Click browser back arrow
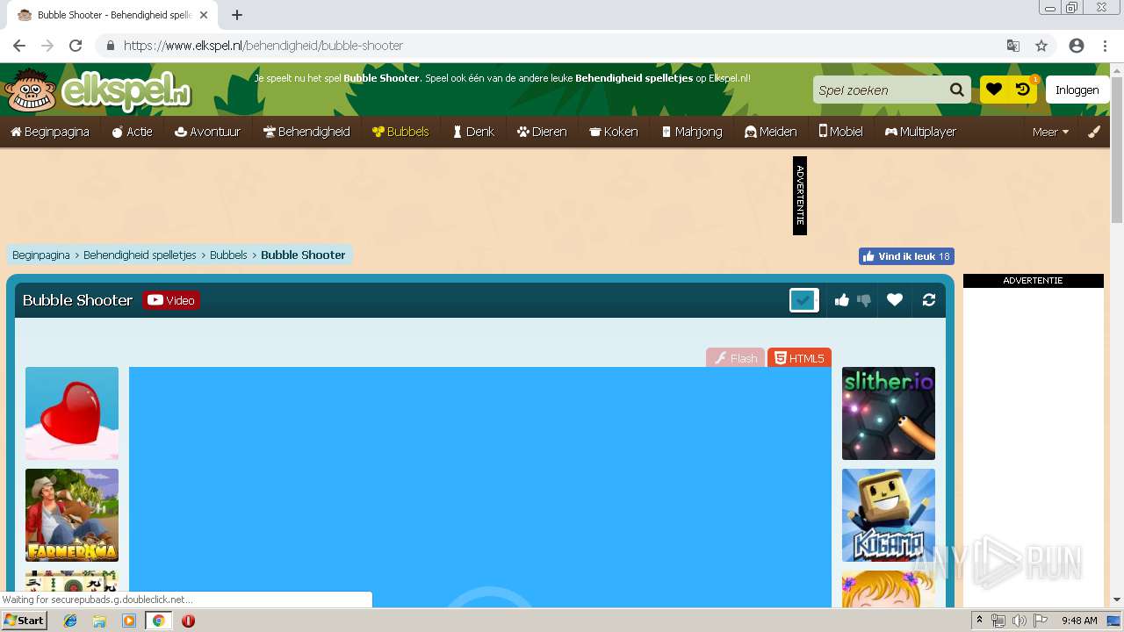Screen dimensions: 1124x632 click(19, 46)
